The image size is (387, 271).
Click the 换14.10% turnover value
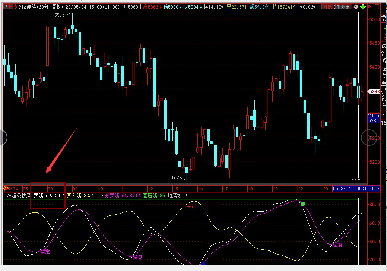[x=213, y=7]
